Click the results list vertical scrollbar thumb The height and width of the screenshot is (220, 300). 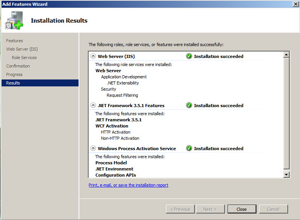pyautogui.click(x=286, y=114)
